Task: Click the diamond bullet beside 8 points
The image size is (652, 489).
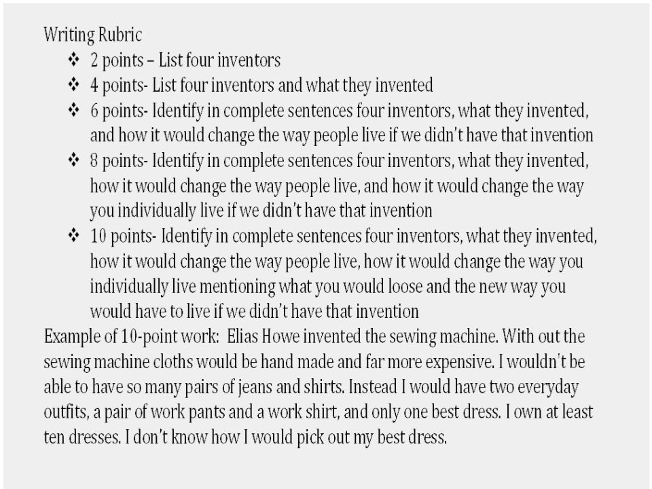Action: click(73, 160)
